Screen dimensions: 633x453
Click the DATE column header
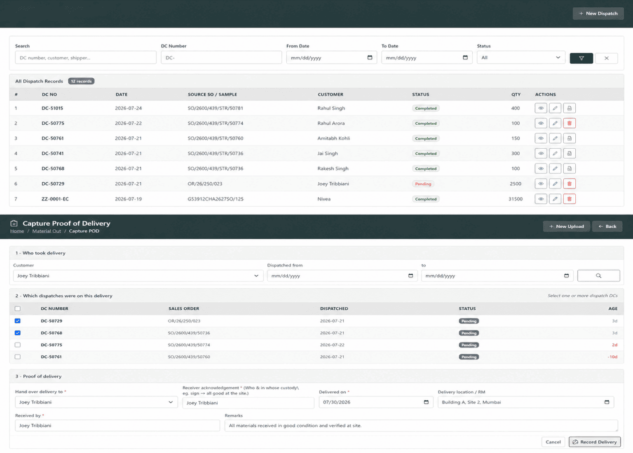coord(122,94)
